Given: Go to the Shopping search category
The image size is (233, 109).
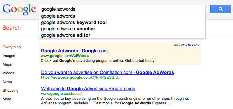Looking at the screenshot, I should [10, 90].
